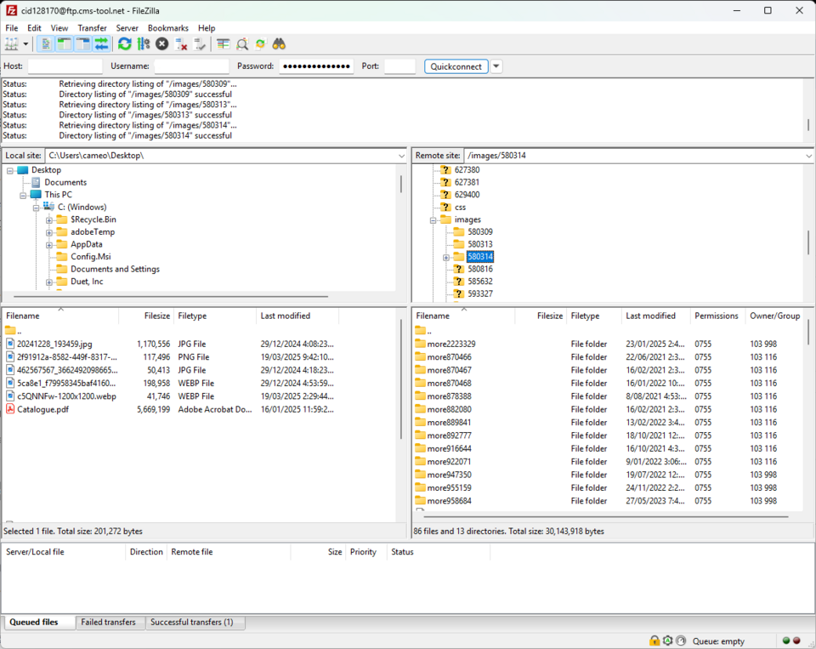816x649 pixels.
Task: Expand the 580314 remote folder node
Action: pyautogui.click(x=446, y=257)
